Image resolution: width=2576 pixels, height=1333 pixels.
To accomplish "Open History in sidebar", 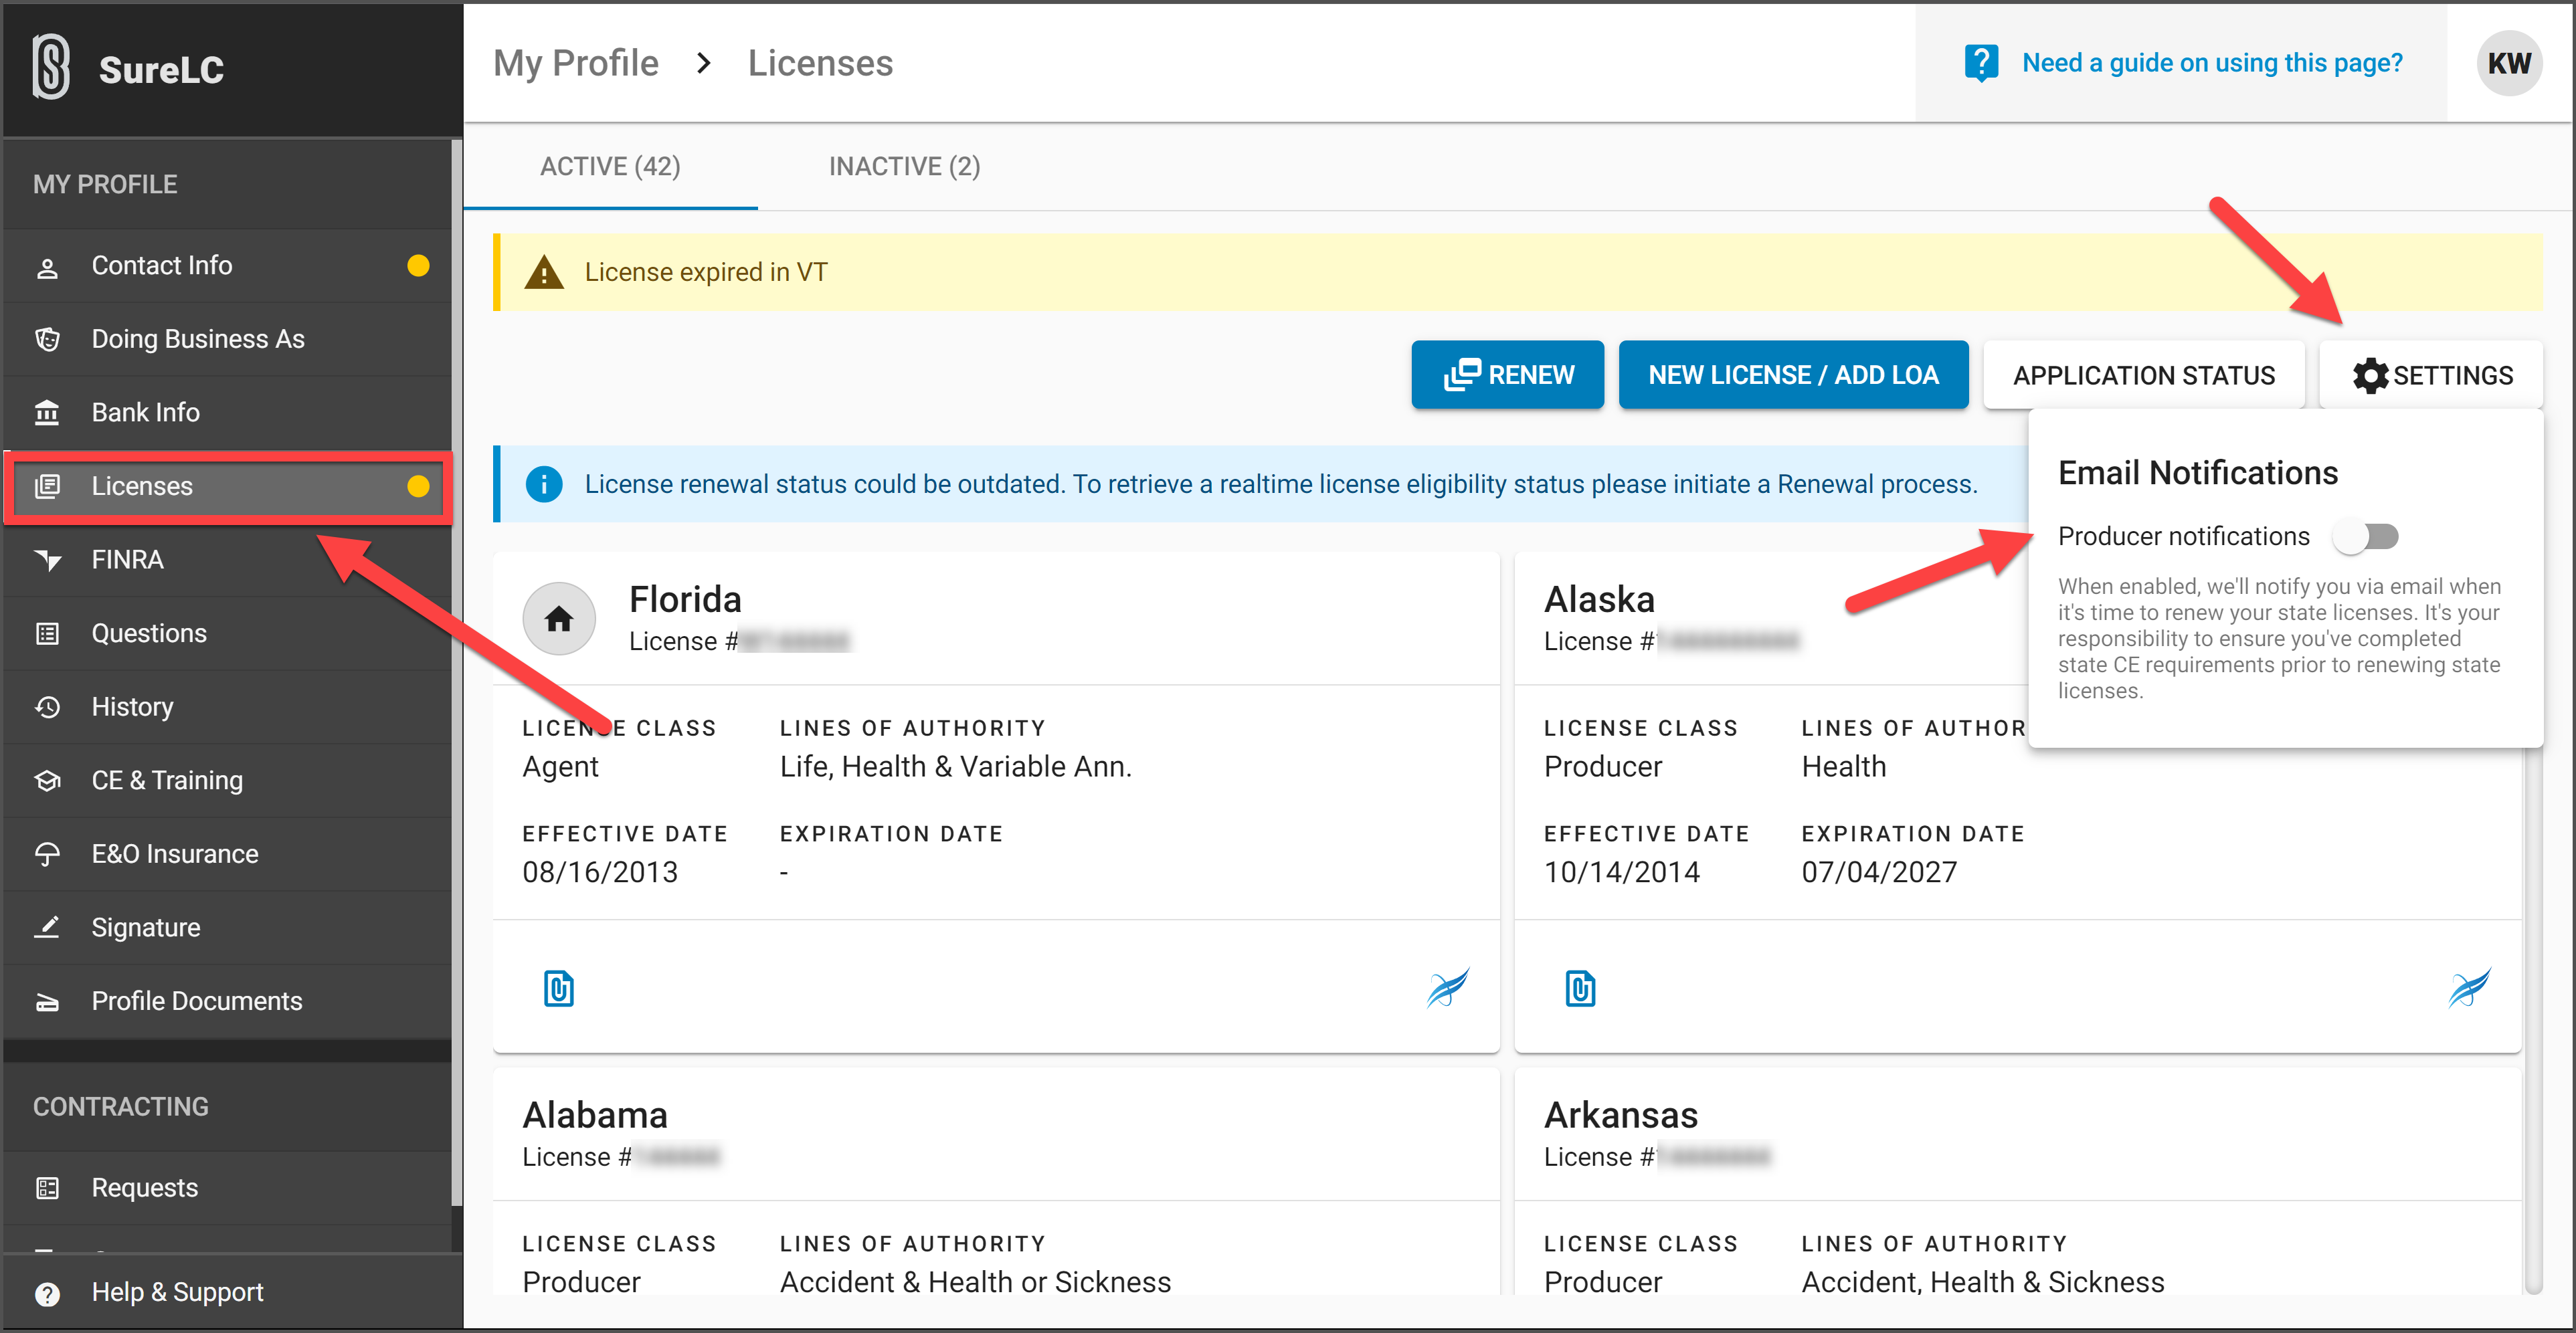I will click(x=228, y=707).
